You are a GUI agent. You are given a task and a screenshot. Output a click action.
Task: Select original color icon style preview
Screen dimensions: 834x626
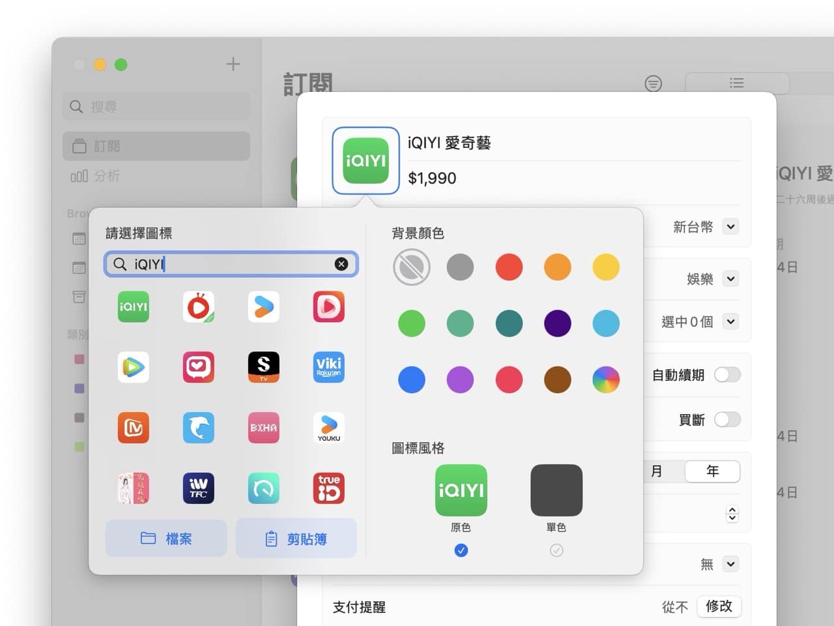click(x=461, y=490)
